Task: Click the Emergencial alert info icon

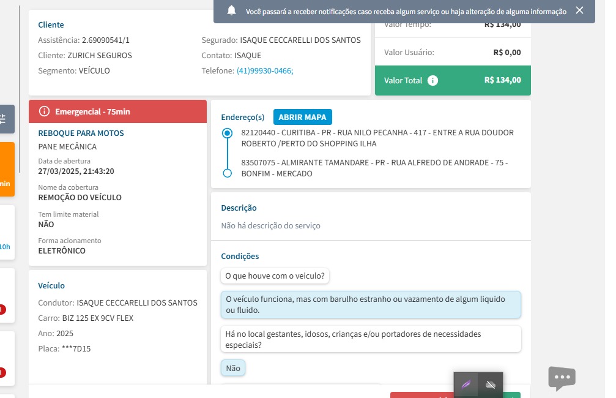Action: coord(45,111)
